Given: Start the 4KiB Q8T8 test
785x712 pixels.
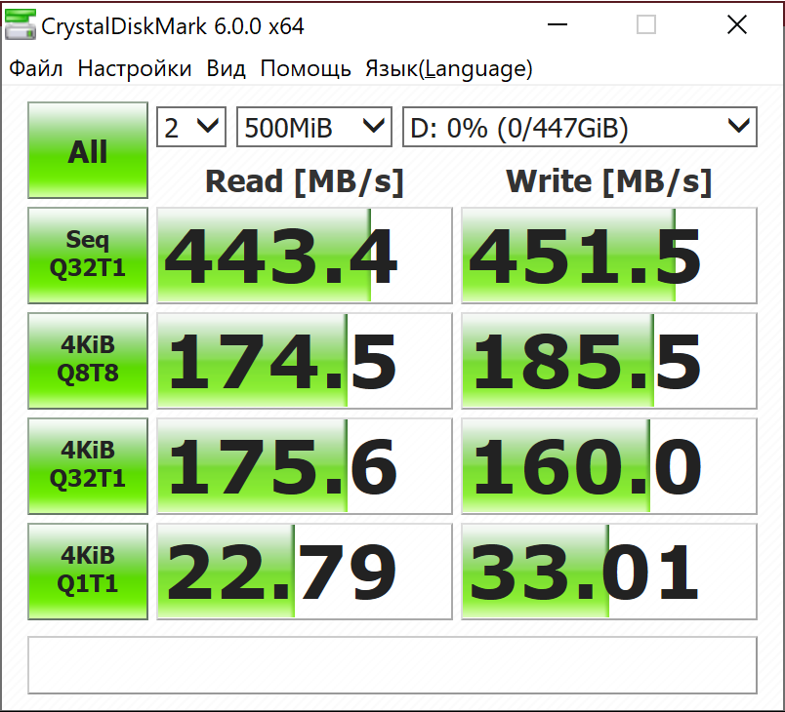Looking at the screenshot, I should pos(88,361).
